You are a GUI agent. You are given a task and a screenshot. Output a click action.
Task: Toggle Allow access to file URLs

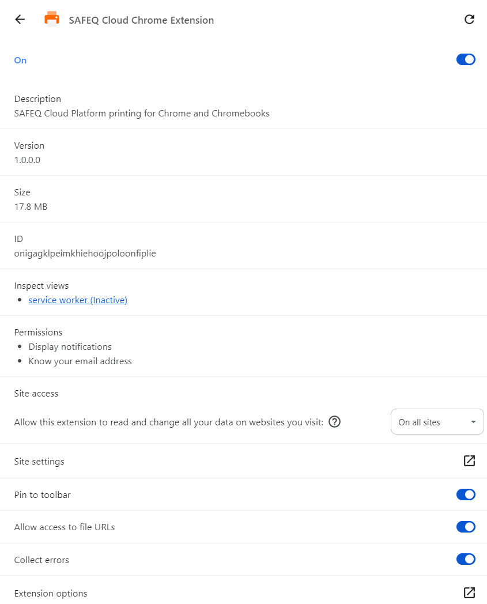pyautogui.click(x=466, y=527)
